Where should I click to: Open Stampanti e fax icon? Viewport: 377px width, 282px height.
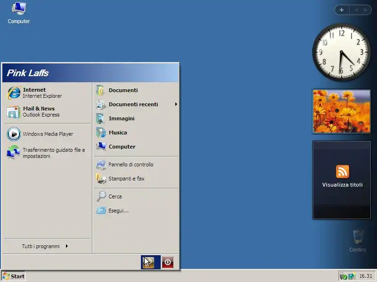point(101,179)
